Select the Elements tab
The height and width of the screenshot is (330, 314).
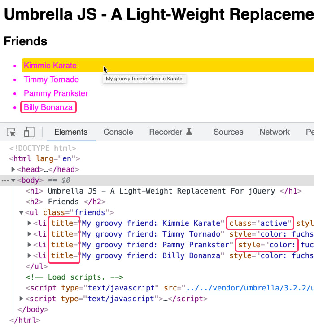(71, 132)
